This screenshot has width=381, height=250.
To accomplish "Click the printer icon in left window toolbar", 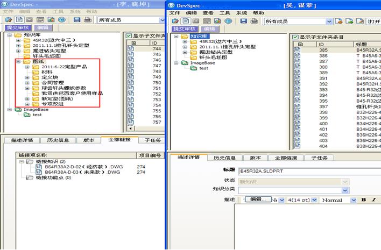I will click(87, 20).
